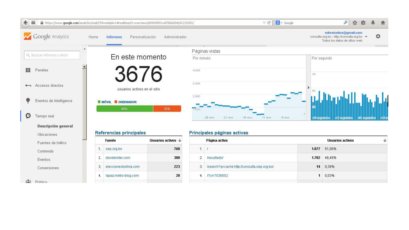409x230 pixels.
Task: Click the Página activa column header
Action: click(217, 140)
